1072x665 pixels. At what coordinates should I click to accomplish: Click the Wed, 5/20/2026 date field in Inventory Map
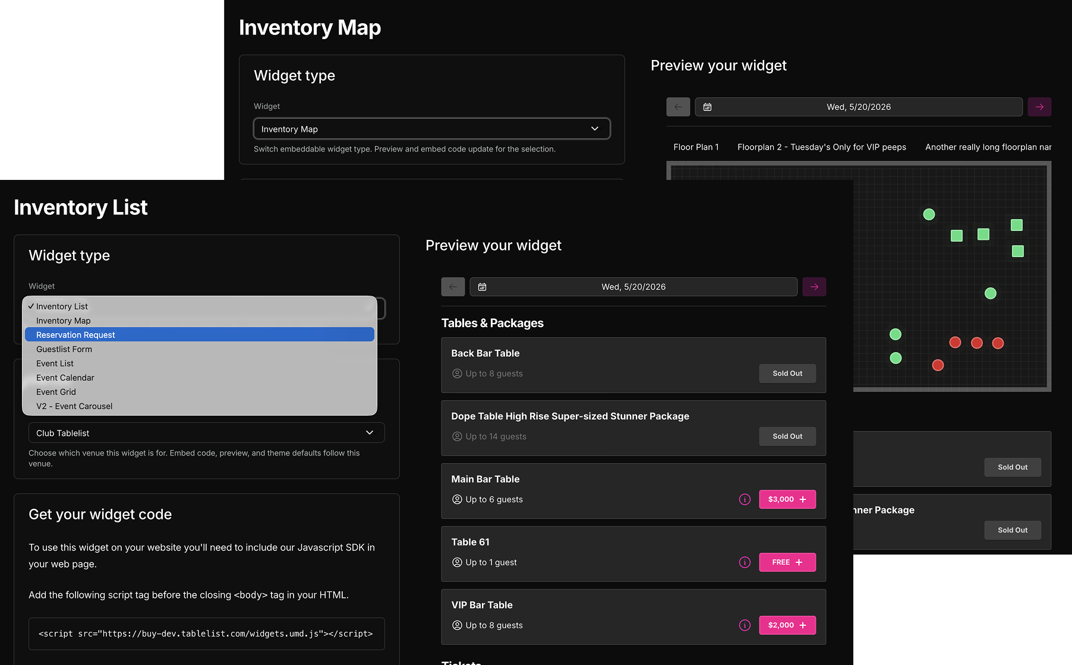tap(859, 107)
